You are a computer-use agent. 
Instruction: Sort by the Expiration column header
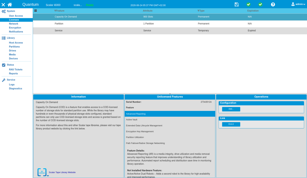pos(253,11)
